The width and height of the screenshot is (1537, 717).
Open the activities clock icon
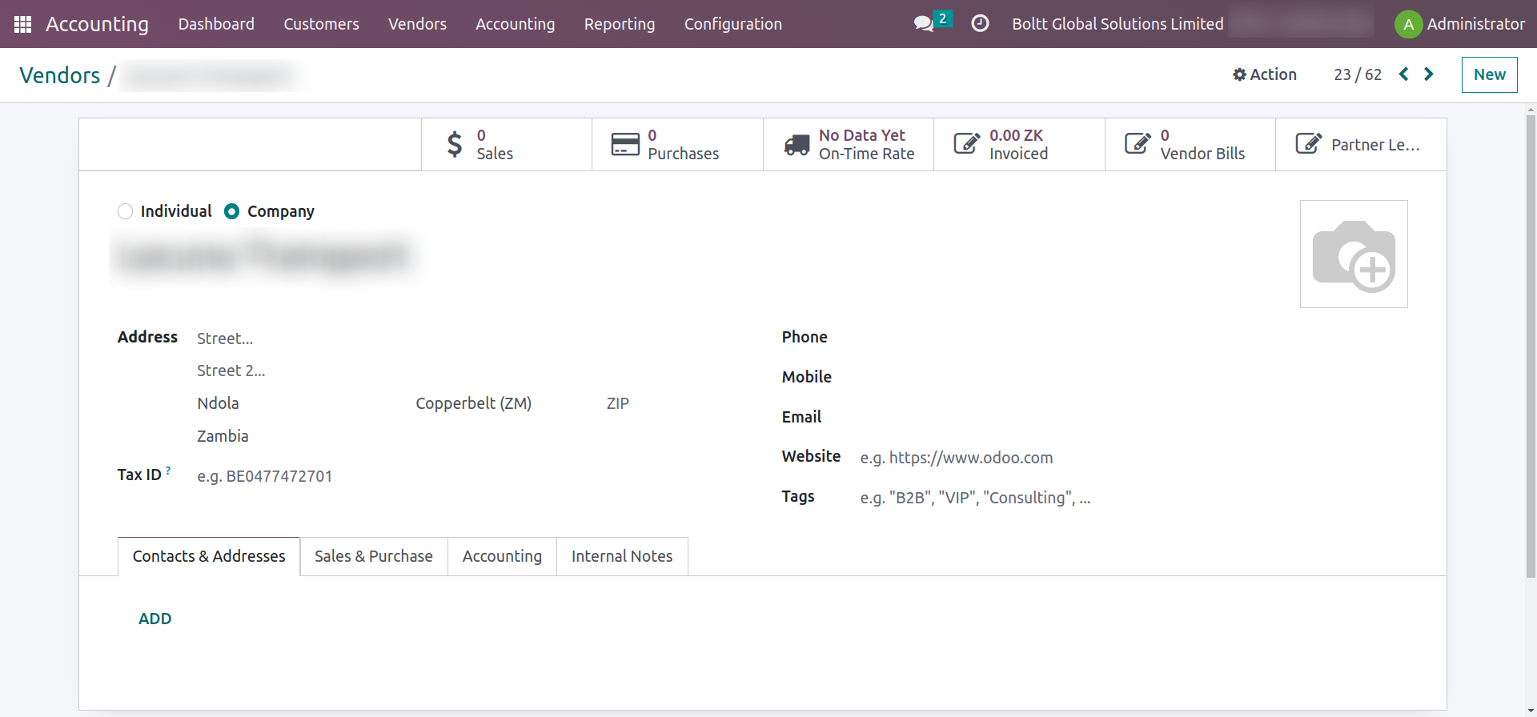pos(980,24)
